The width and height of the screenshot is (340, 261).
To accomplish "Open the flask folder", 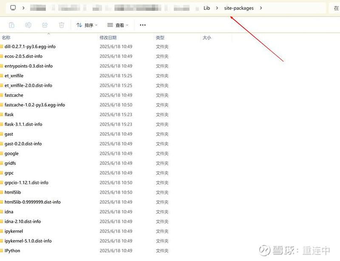I will pos(9,114).
